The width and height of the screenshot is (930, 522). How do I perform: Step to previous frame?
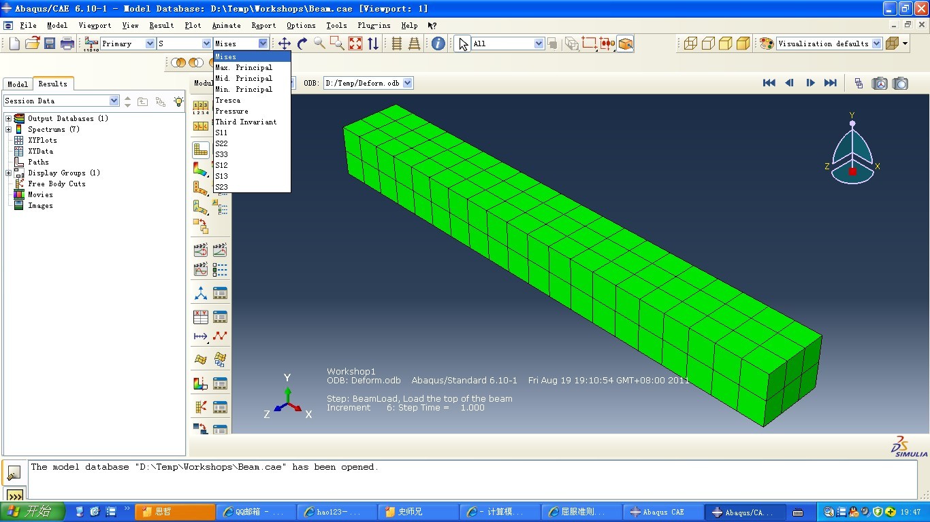pyautogui.click(x=790, y=83)
